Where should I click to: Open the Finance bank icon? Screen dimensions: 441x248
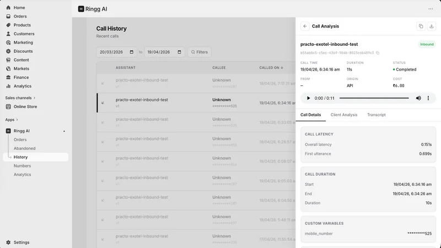(8, 77)
